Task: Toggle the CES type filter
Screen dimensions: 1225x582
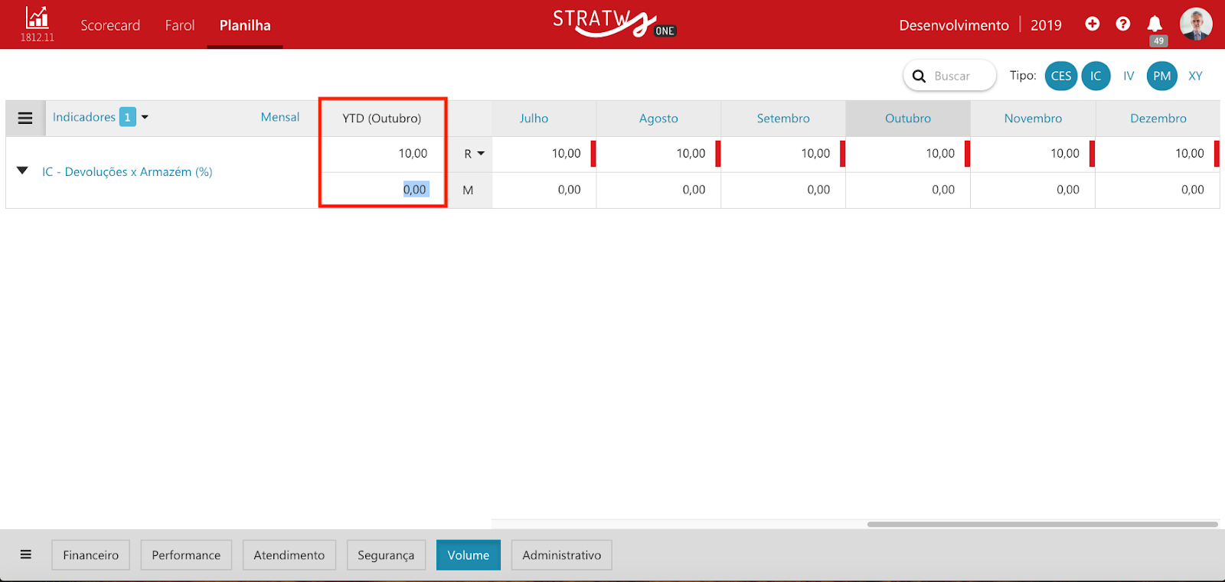Action: coord(1061,76)
